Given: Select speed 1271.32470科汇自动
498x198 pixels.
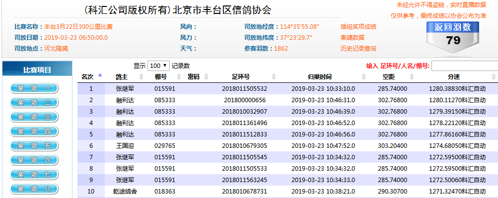Looking at the screenshot, I should [457, 192].
